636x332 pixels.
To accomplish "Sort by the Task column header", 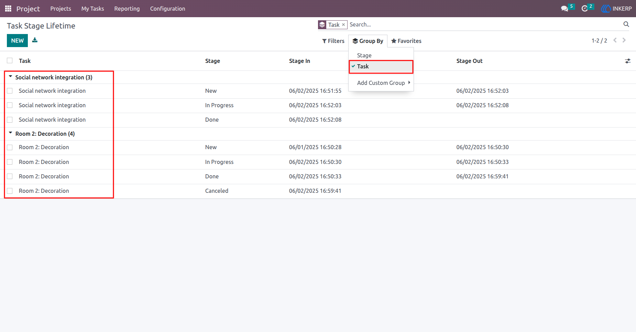I will [25, 61].
